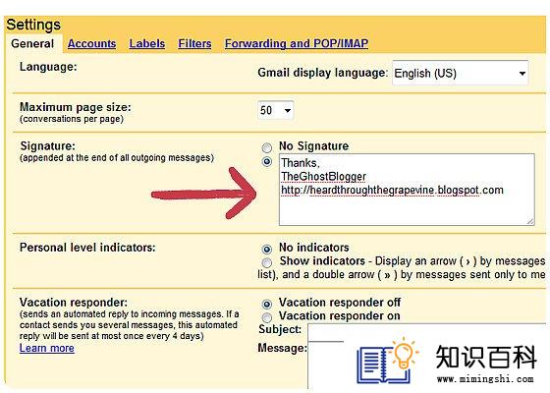Screen dimensions: 550x393
Task: Click the 'Personal level indicators:' label
Action: click(87, 248)
